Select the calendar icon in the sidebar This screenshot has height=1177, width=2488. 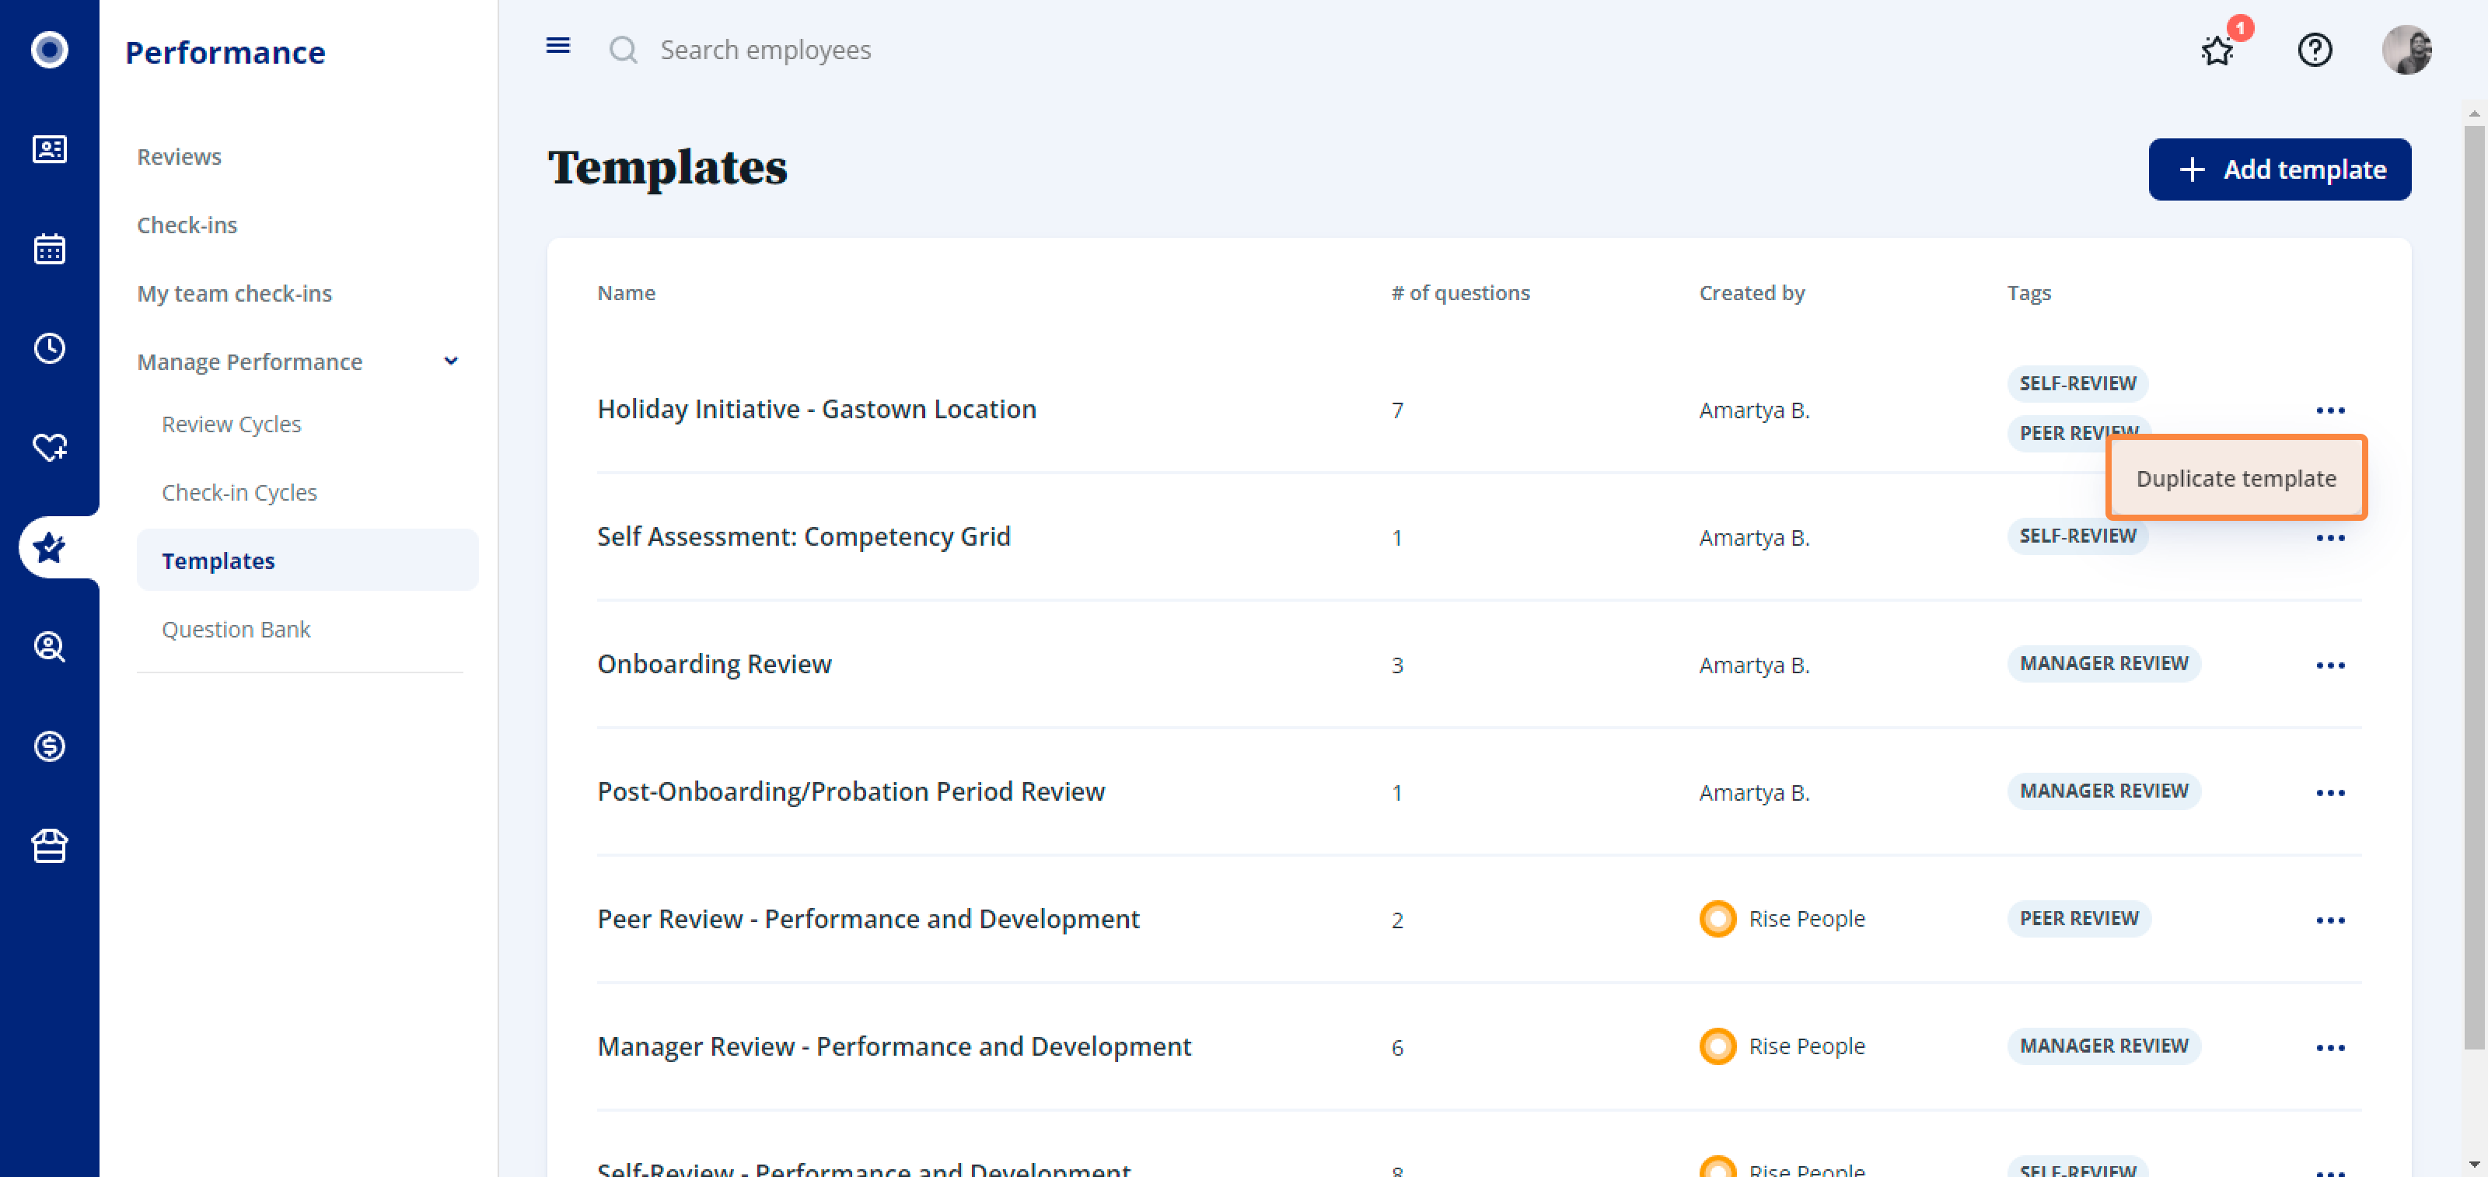point(49,249)
